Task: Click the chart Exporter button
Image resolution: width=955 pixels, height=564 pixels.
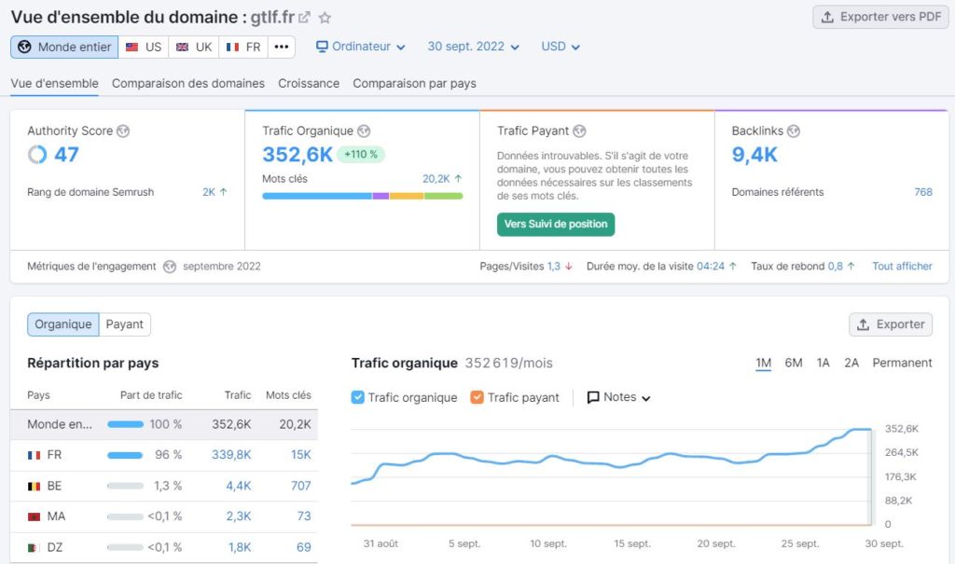Action: pos(891,324)
